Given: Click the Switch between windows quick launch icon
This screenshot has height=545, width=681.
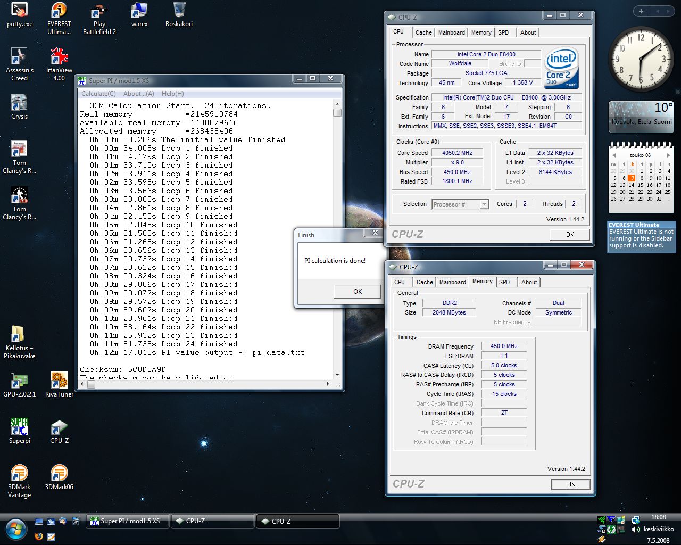Looking at the screenshot, I should (51, 522).
